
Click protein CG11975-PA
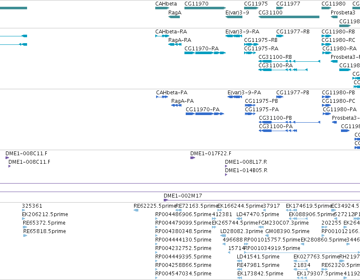point(250,114)
